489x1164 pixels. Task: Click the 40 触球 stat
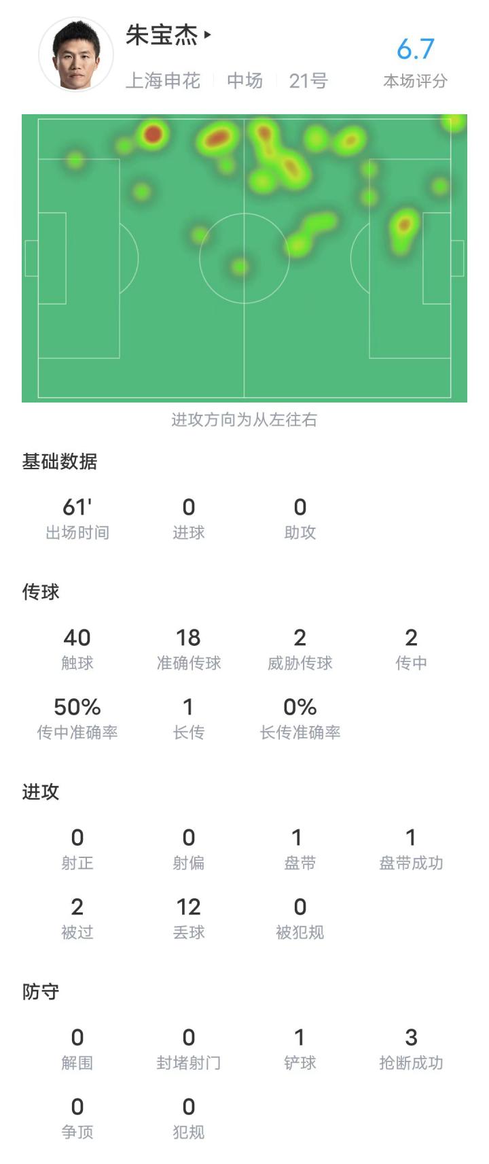[x=77, y=649]
